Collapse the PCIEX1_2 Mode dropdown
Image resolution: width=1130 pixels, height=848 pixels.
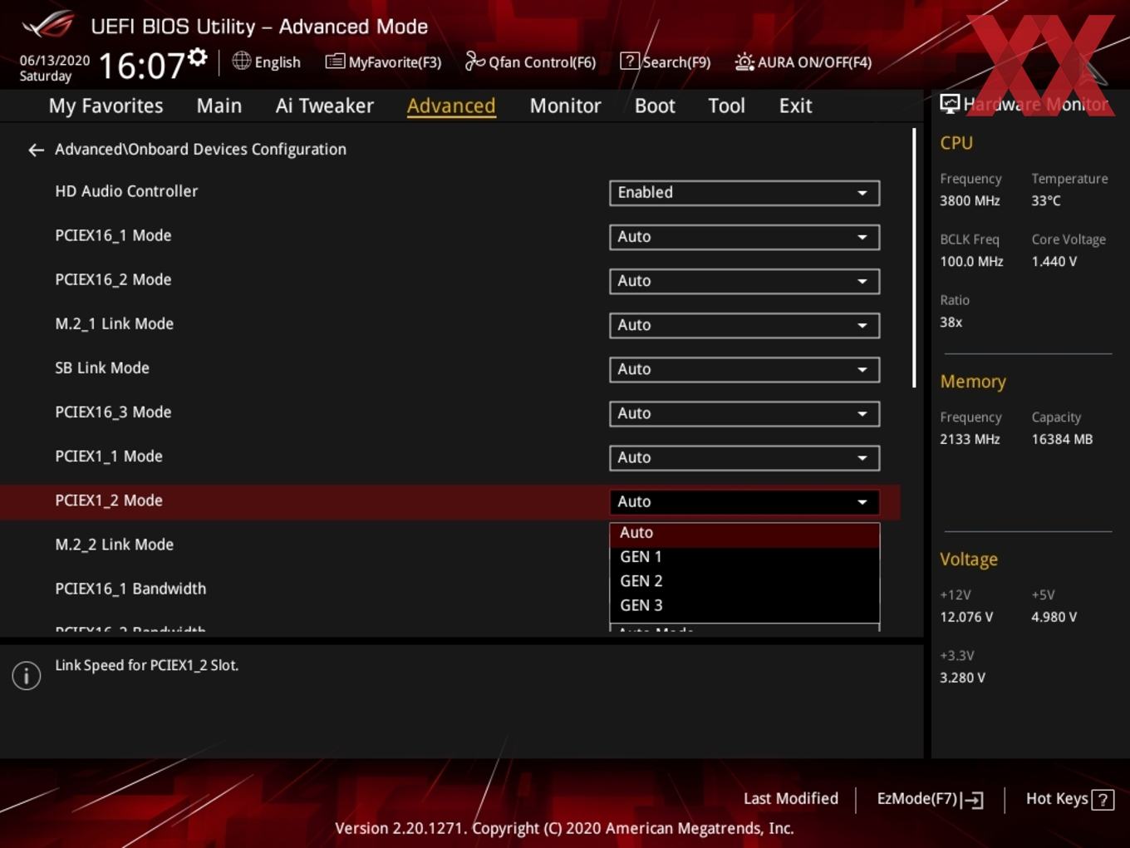click(x=744, y=501)
